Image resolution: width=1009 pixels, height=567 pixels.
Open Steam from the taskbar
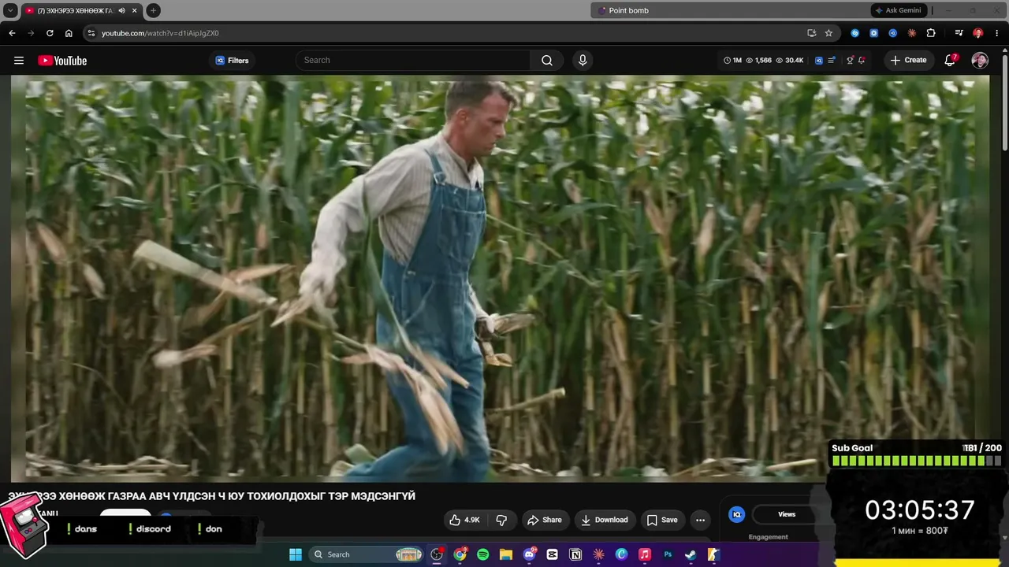(691, 554)
